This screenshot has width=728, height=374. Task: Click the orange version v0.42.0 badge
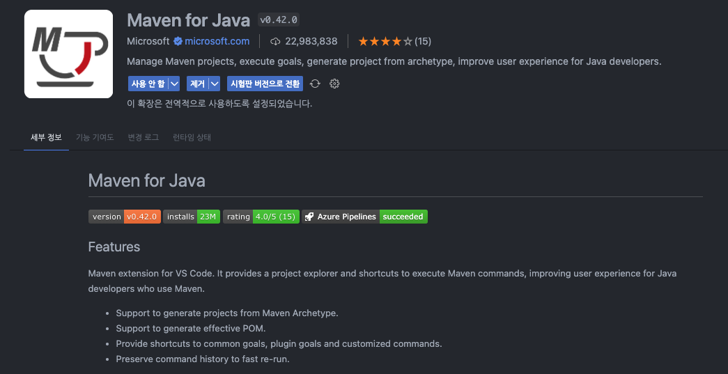point(142,217)
